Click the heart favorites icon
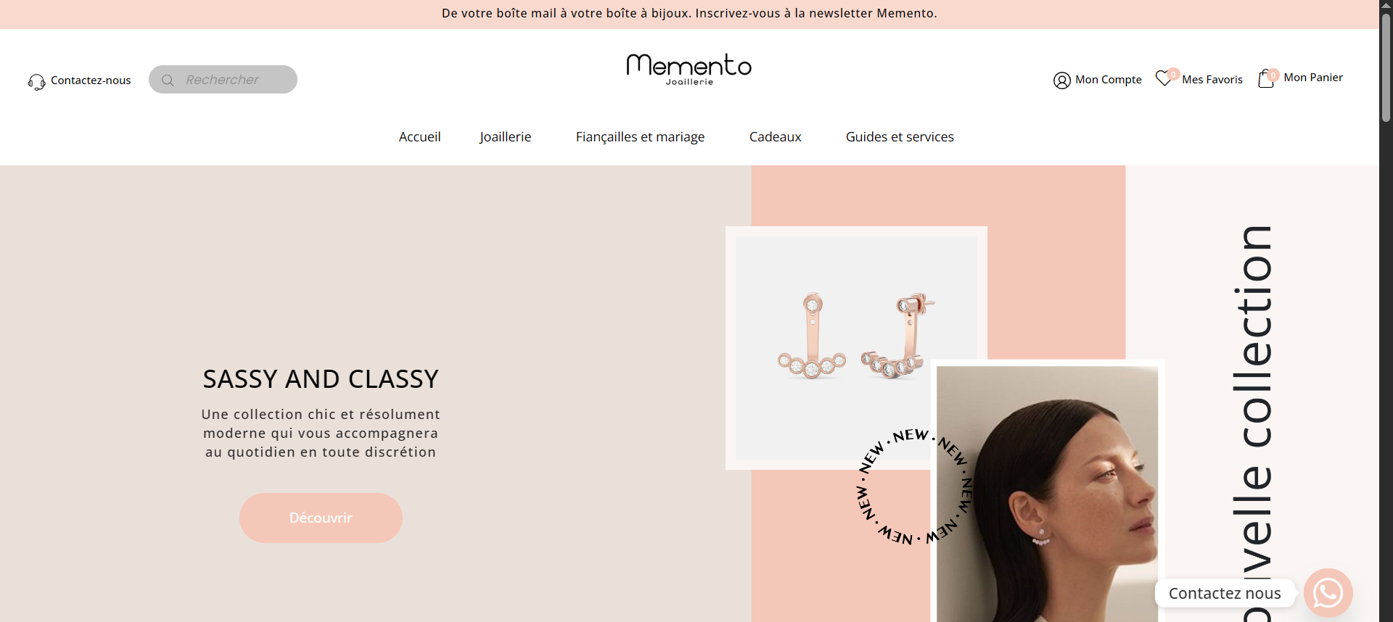 (x=1165, y=78)
